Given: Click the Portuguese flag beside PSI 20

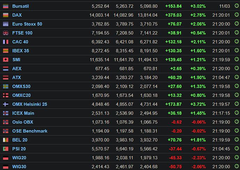Looking at the screenshot, I should coord(6,149).
